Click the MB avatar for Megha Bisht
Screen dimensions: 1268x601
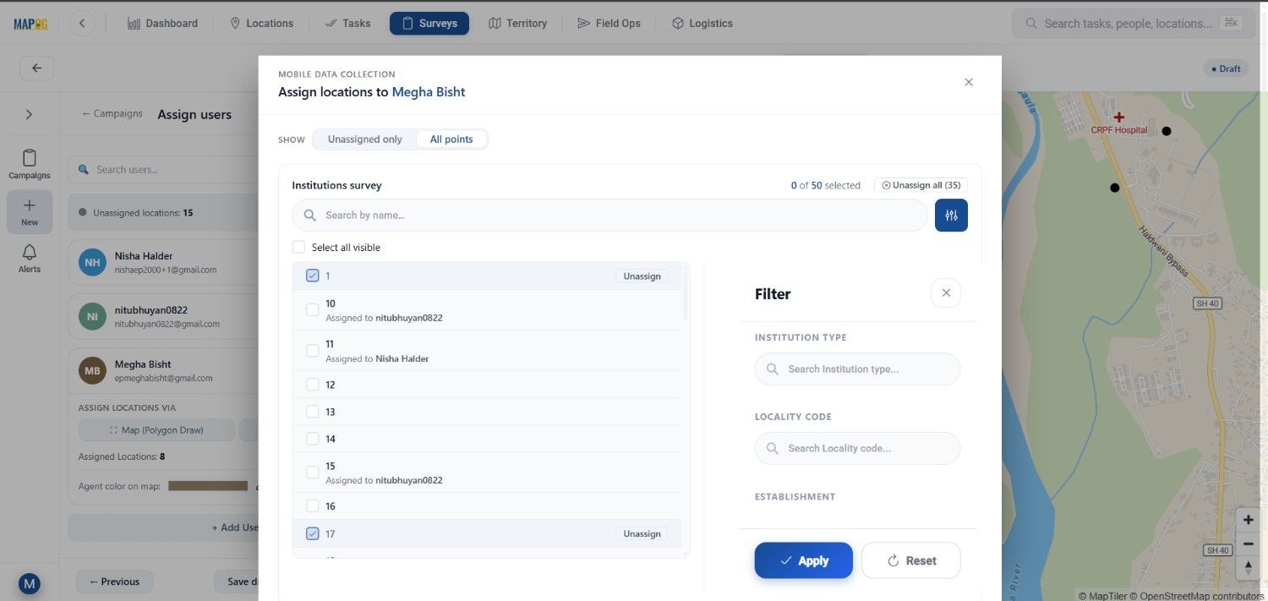tap(92, 370)
